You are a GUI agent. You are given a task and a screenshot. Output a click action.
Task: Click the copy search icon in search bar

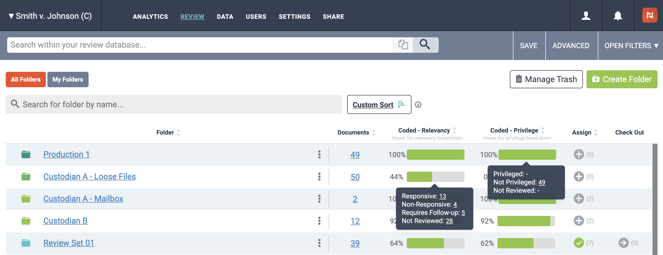pos(403,45)
